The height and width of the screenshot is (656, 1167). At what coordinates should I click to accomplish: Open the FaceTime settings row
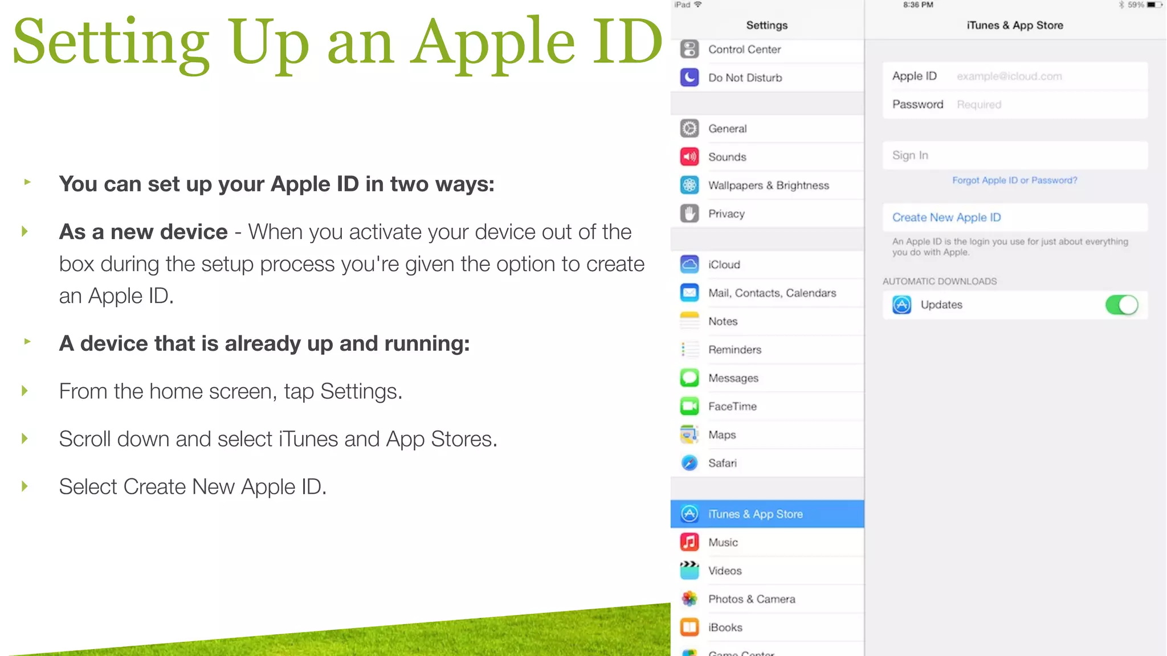tap(768, 406)
